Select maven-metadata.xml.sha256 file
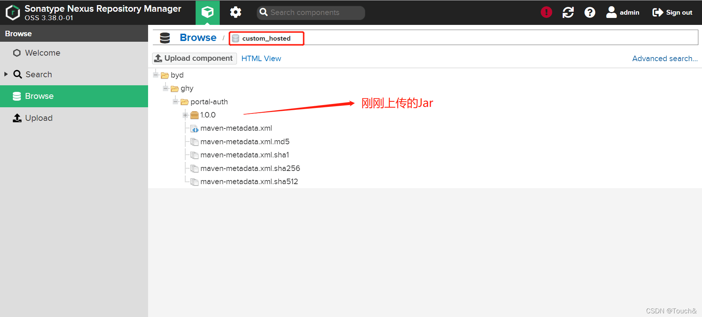Screen dimensions: 702x317 [250, 168]
